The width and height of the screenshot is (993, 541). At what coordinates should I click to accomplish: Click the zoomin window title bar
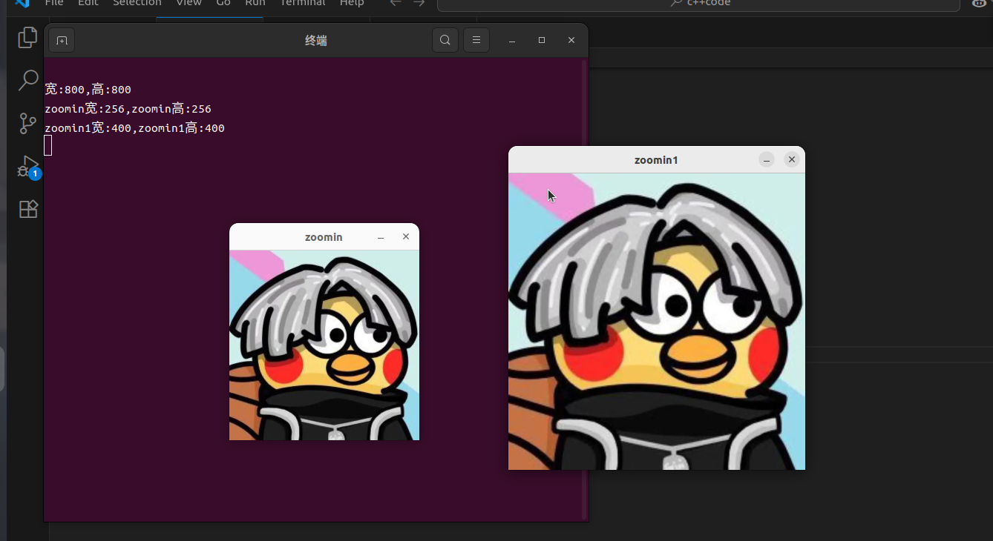click(x=324, y=237)
